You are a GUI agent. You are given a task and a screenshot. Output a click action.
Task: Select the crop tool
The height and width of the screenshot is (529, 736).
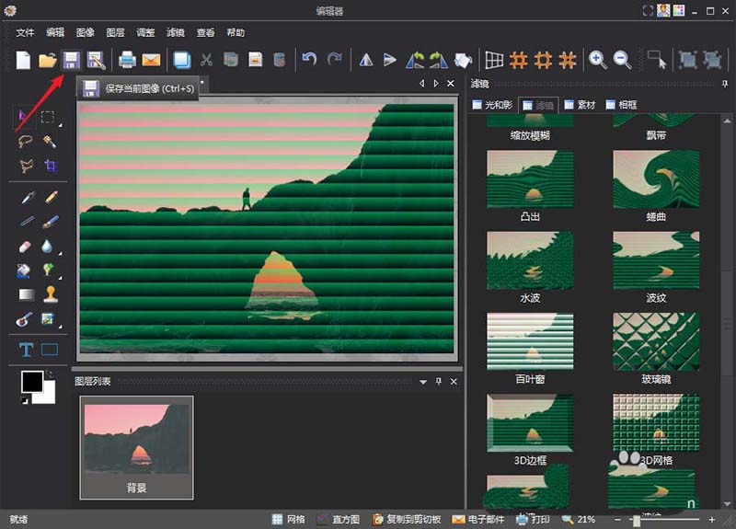(x=51, y=166)
